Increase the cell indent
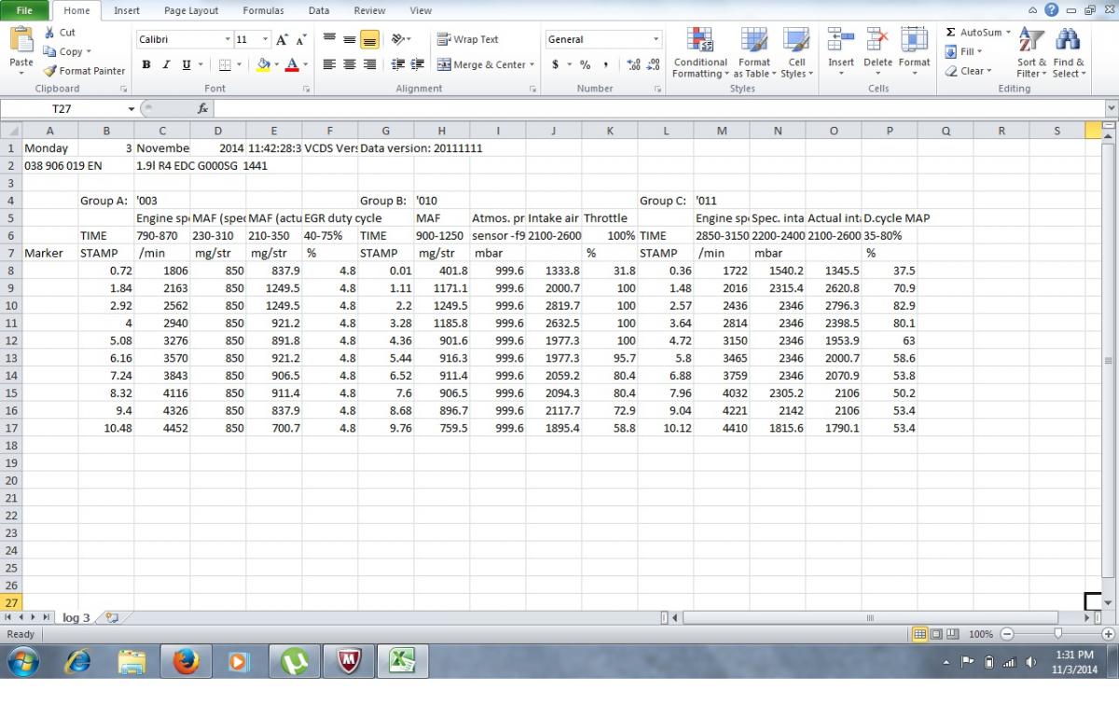The width and height of the screenshot is (1119, 718). click(x=418, y=64)
